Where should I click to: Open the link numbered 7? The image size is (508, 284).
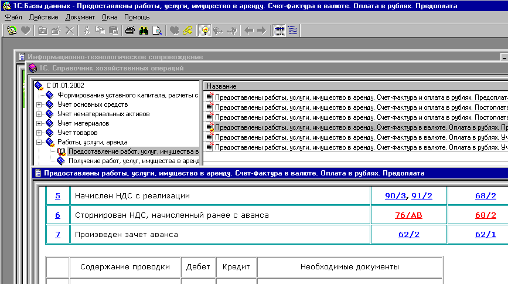[57, 234]
